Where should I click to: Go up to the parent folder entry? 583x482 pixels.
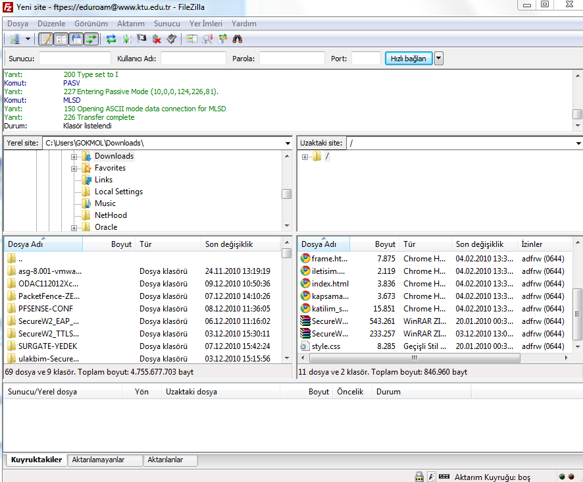[15, 259]
